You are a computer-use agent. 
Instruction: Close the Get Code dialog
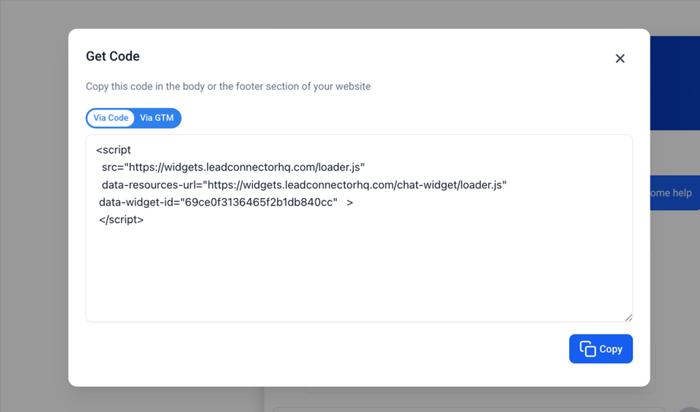coord(620,59)
